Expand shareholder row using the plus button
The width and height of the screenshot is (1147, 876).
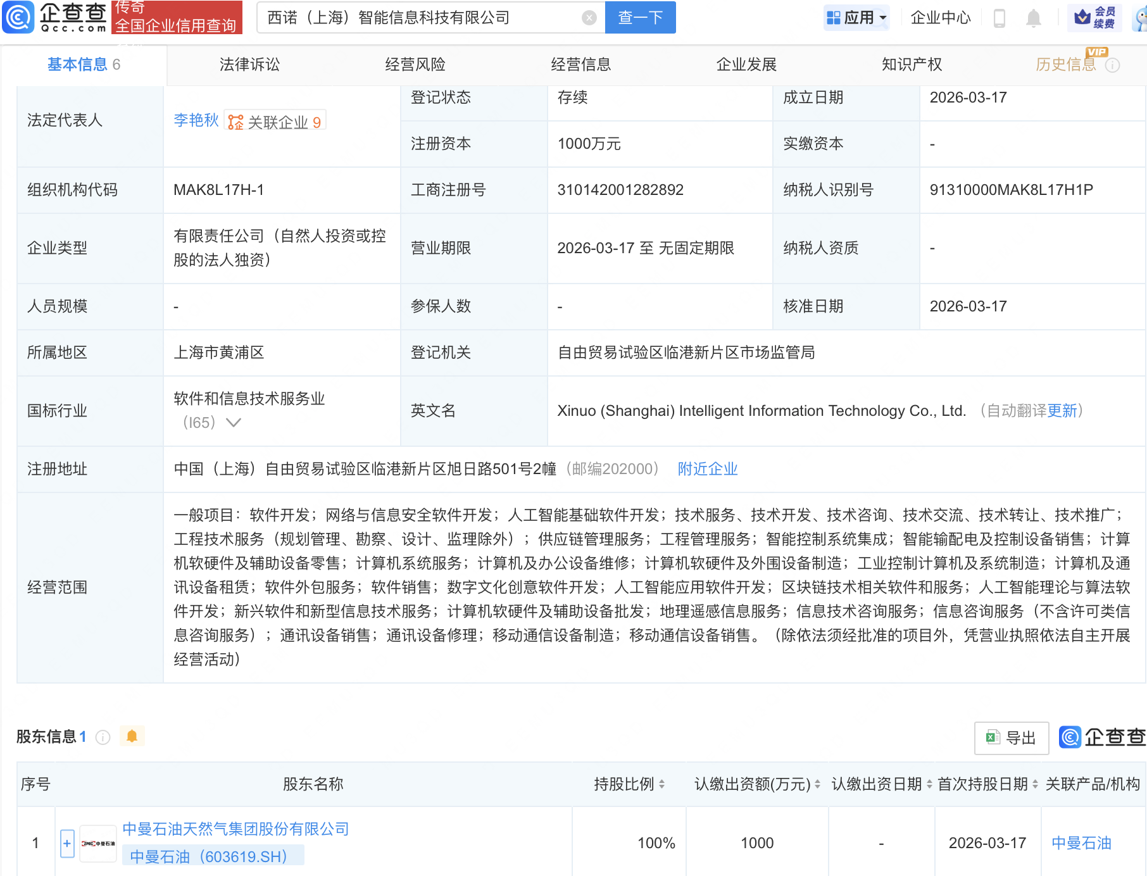[x=66, y=842]
